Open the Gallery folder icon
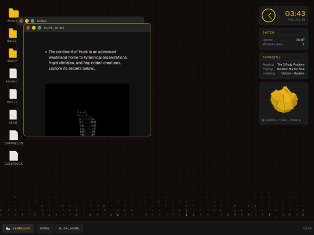The width and height of the screenshot is (314, 235). [12, 33]
